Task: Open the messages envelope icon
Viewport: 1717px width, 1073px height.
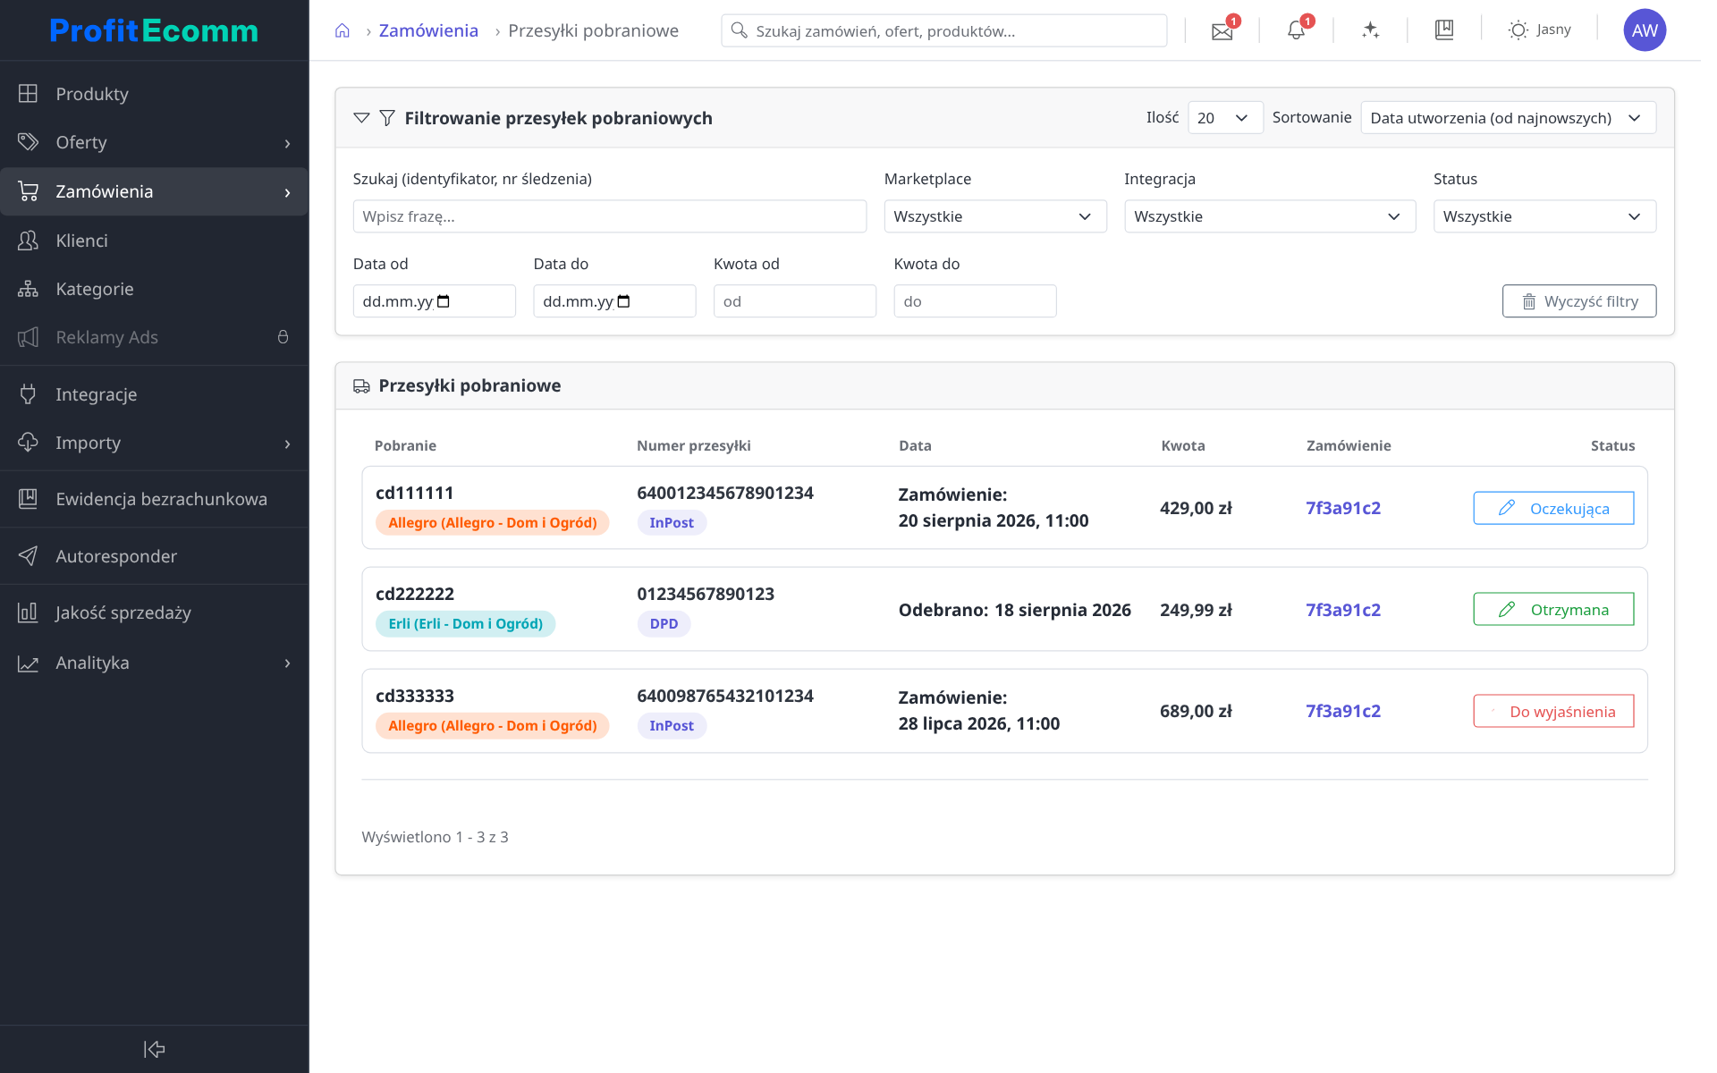Action: [1222, 31]
